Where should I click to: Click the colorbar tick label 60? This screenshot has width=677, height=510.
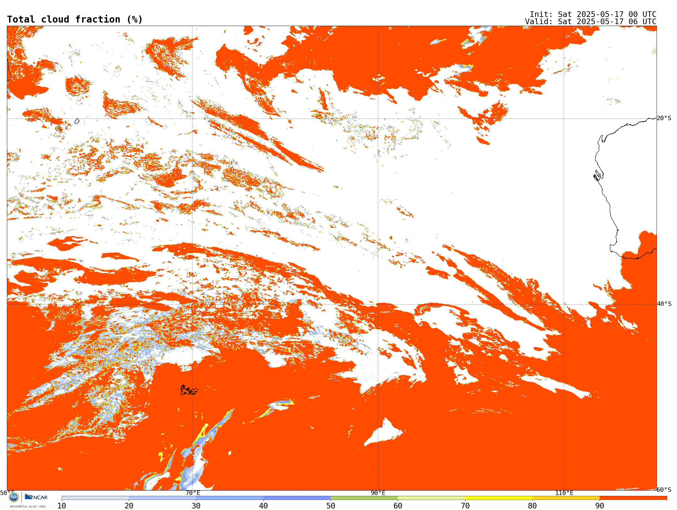(x=398, y=506)
